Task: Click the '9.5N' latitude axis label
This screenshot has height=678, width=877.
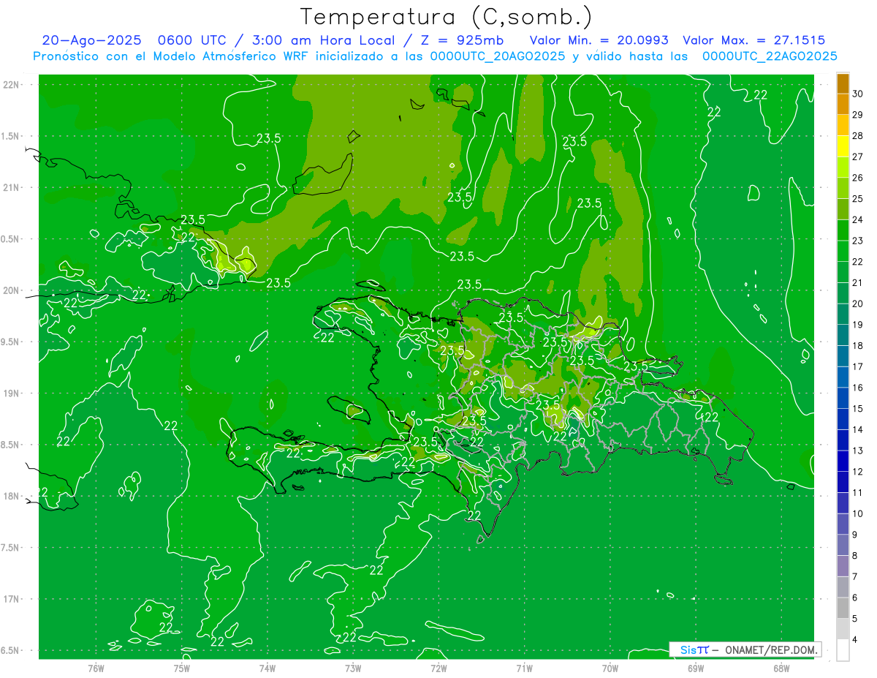Action: [x=10, y=342]
